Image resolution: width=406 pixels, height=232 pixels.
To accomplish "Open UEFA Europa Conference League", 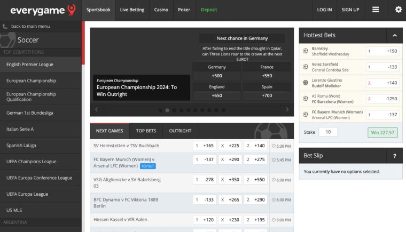I will click(41, 178).
